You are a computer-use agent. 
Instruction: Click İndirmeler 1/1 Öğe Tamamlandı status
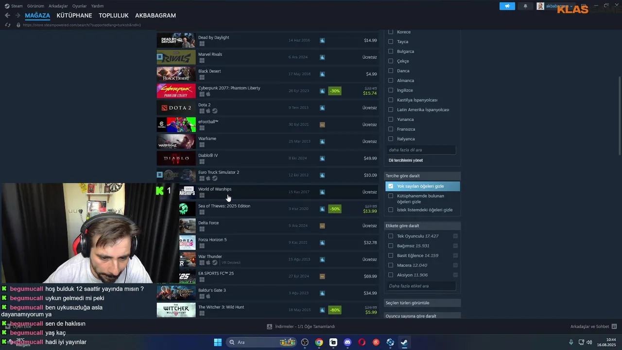pos(305,327)
